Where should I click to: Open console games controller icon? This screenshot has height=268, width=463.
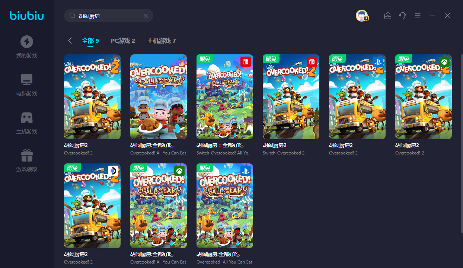(26, 118)
